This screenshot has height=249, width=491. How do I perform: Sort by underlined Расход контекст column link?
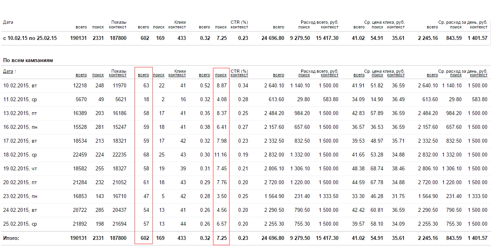[x=330, y=75]
